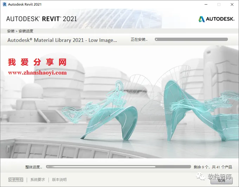Click the 安装 > 安装进度 breadcrumb
The height and width of the screenshot is (187, 239).
click(20, 31)
